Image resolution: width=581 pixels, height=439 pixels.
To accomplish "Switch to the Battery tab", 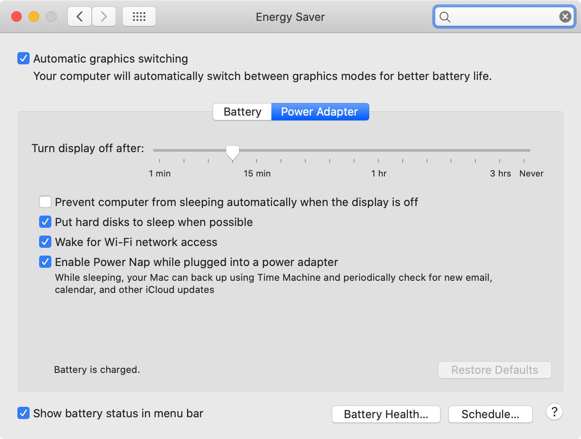I will coord(242,112).
